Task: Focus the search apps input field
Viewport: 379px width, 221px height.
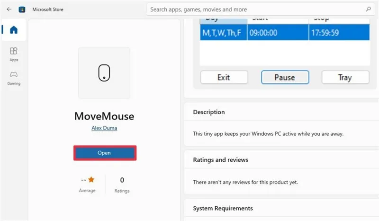Action: click(x=261, y=9)
